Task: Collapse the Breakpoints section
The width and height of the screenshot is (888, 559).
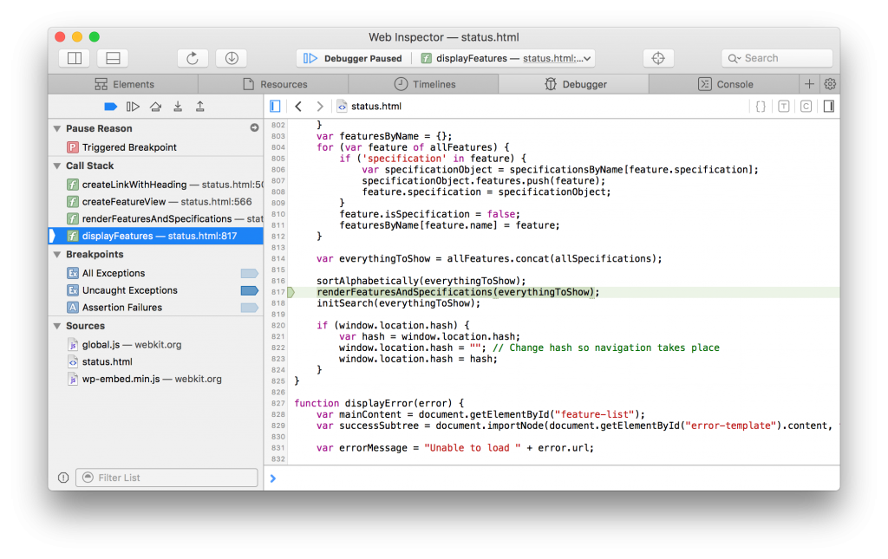Action: 57,254
